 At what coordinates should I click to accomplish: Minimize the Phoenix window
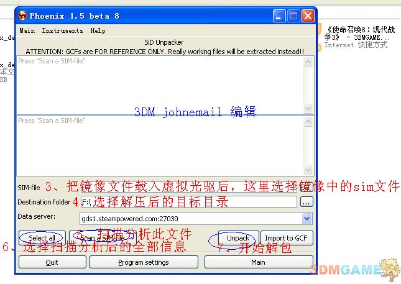pos(279,16)
